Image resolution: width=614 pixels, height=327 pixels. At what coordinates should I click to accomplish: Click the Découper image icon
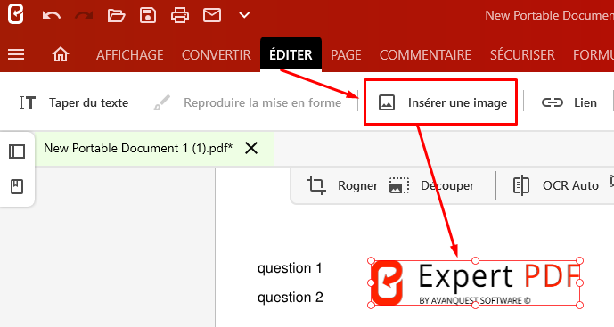click(x=399, y=185)
